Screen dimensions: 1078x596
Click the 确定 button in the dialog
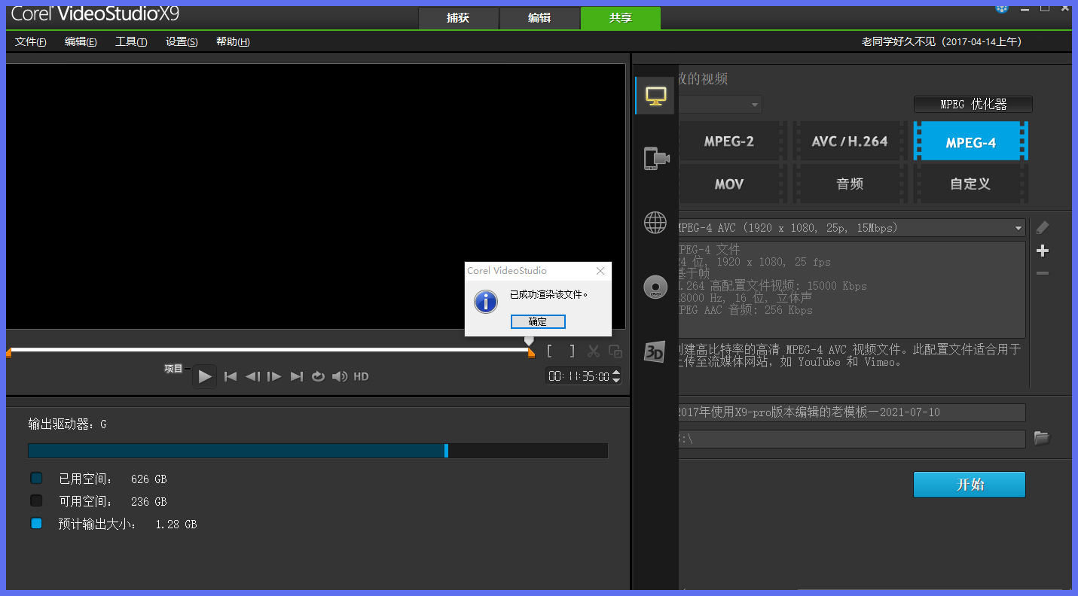pyautogui.click(x=538, y=321)
